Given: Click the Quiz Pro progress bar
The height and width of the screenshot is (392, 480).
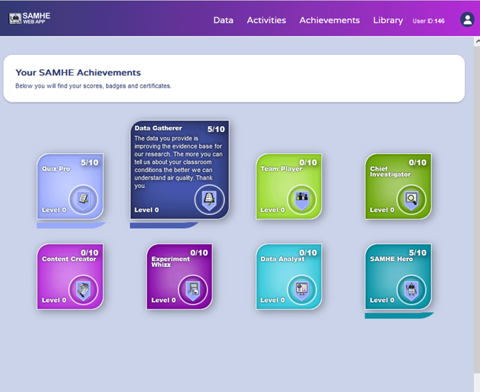Looking at the screenshot, I should pyautogui.click(x=71, y=226).
